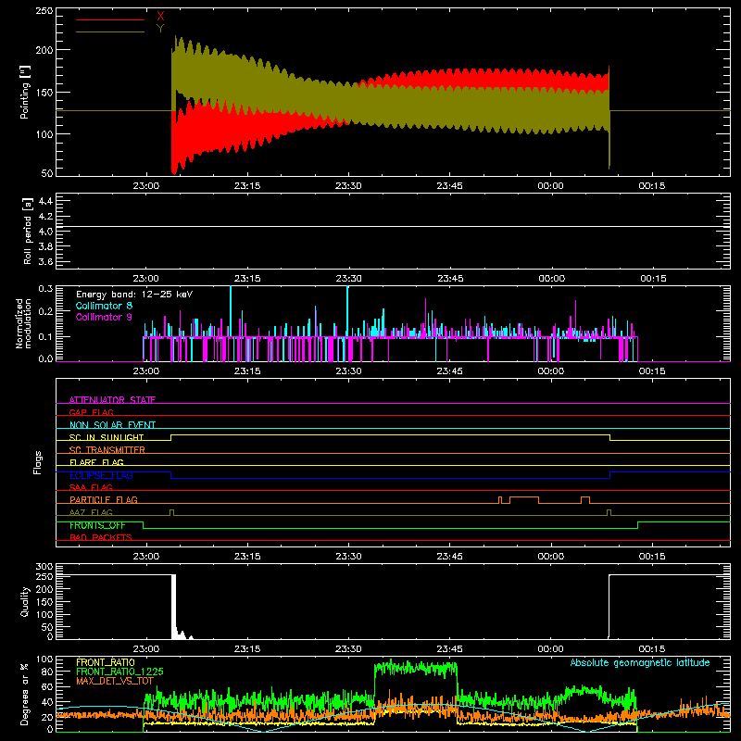Click the A47_FLAG label
Screen dimensions: 741x741
[91, 512]
